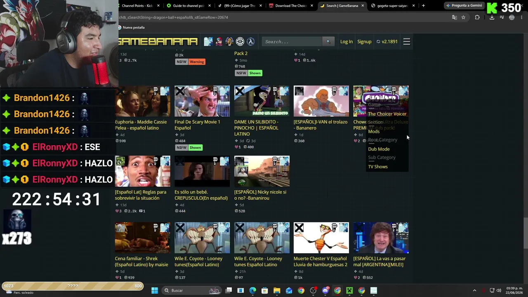
Task: Open Muerte Chester V Español link
Action: tap(321, 262)
